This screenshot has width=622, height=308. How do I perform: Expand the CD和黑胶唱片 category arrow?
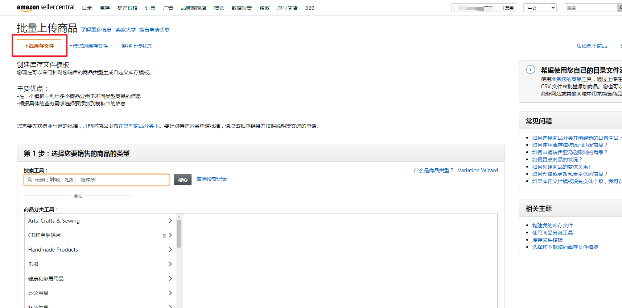(170, 235)
